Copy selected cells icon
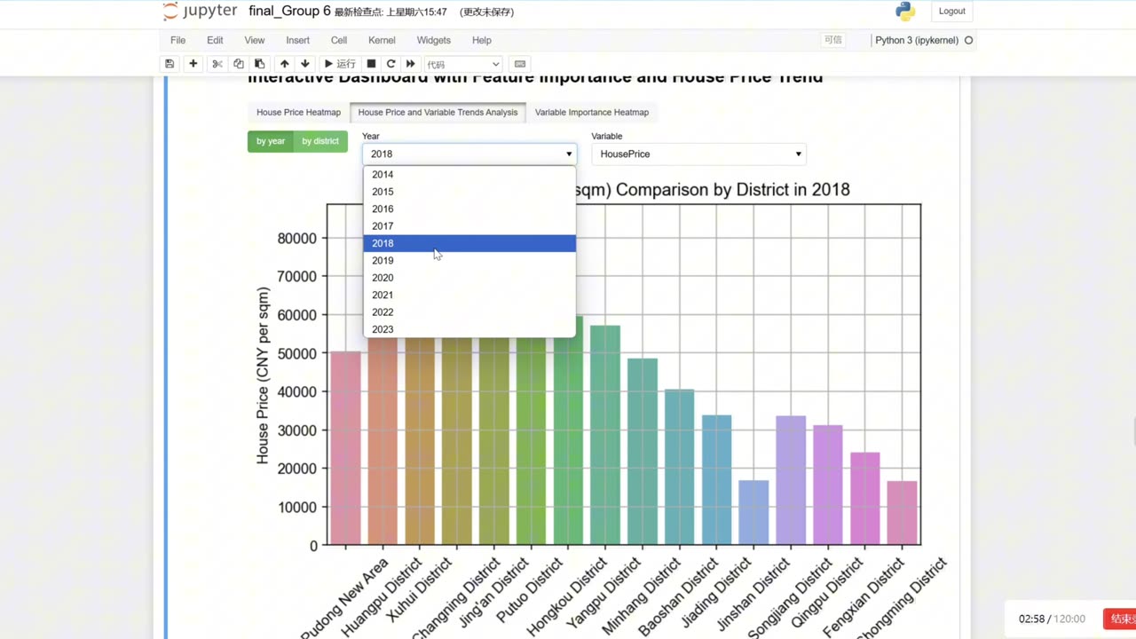The width and height of the screenshot is (1136, 639). pyautogui.click(x=239, y=64)
